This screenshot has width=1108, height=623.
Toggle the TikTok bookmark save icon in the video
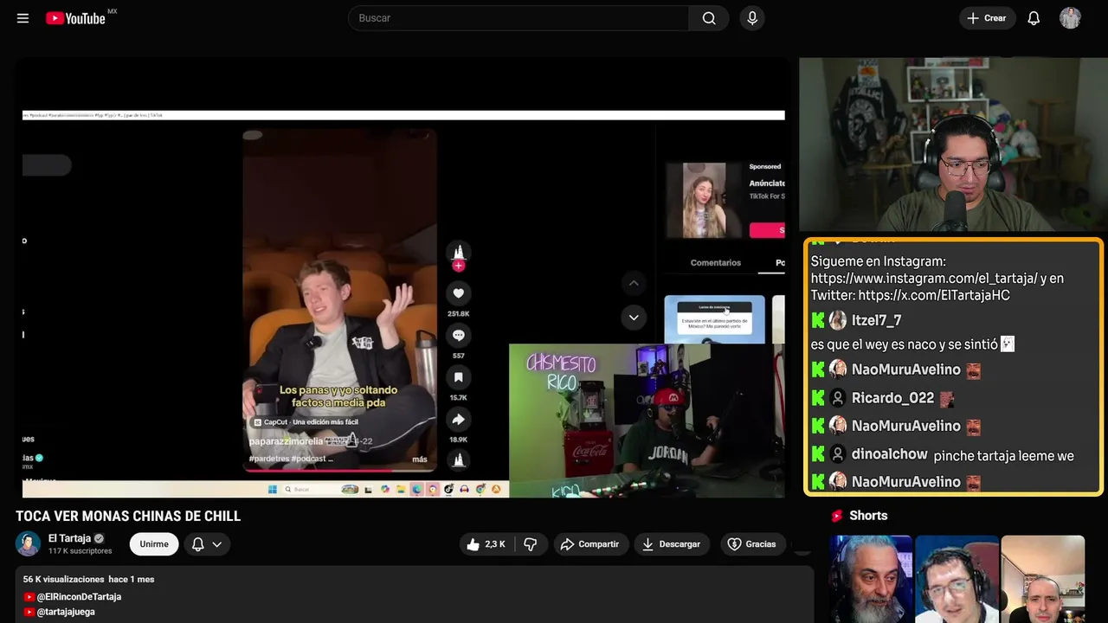click(x=459, y=377)
